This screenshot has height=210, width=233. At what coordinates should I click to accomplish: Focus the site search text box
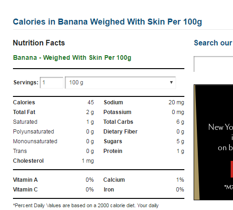coord(214,64)
